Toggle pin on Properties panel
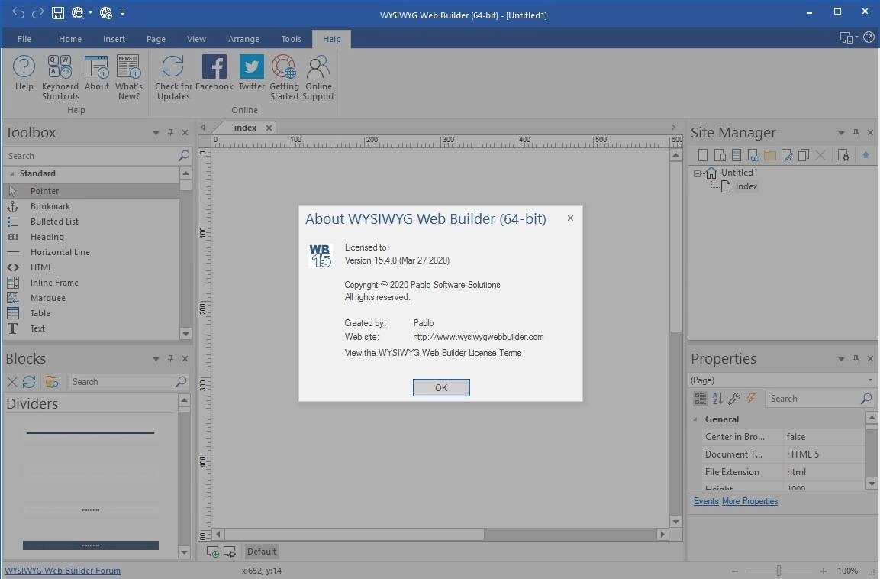Screen dimensions: 880x579 point(856,358)
